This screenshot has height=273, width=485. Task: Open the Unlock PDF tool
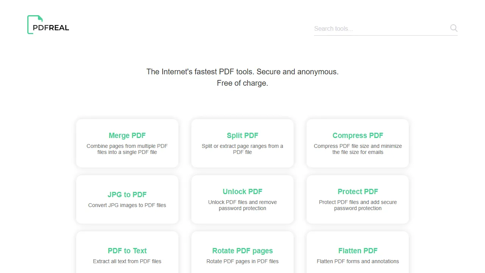242,199
